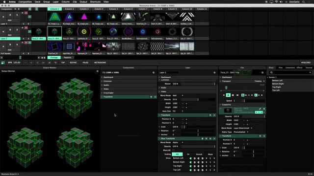Image resolution: width=314 pixels, height=176 pixels.
Task: Switch to the Patterns deck tab
Action: (x=68, y=58)
